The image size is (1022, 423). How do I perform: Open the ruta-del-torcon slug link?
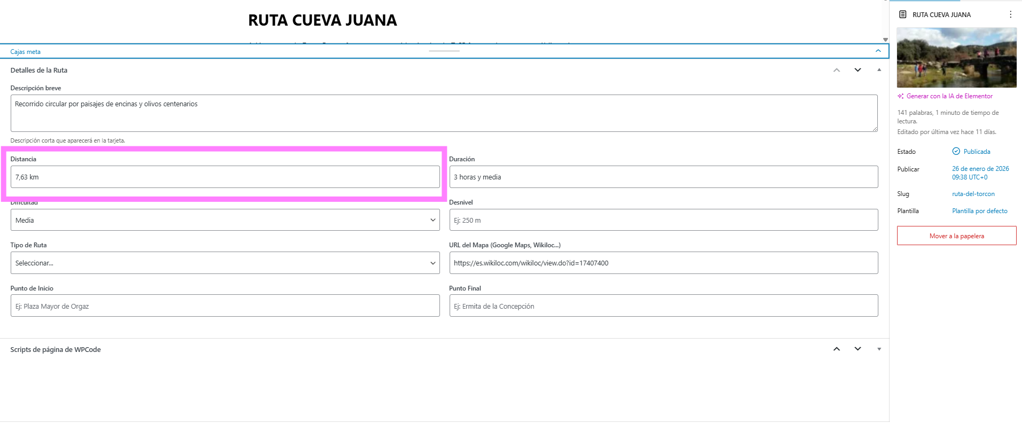973,194
